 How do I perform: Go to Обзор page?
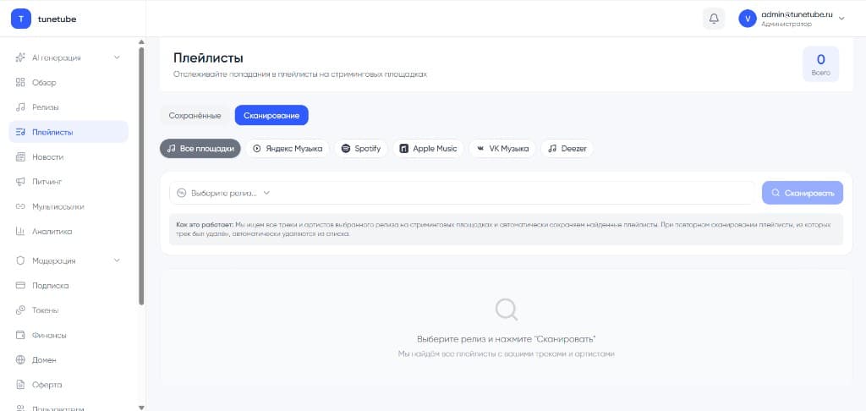pos(69,82)
